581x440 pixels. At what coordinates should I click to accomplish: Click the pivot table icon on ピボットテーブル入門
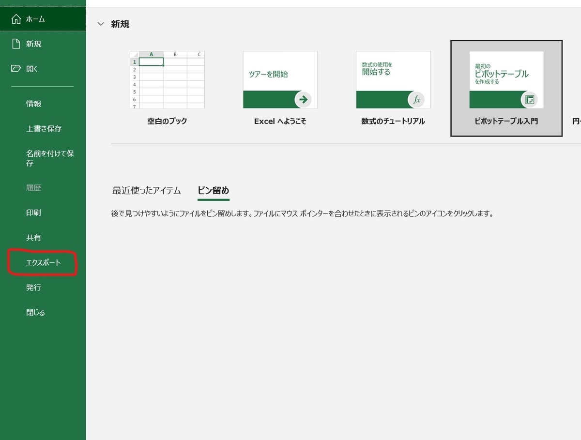531,99
